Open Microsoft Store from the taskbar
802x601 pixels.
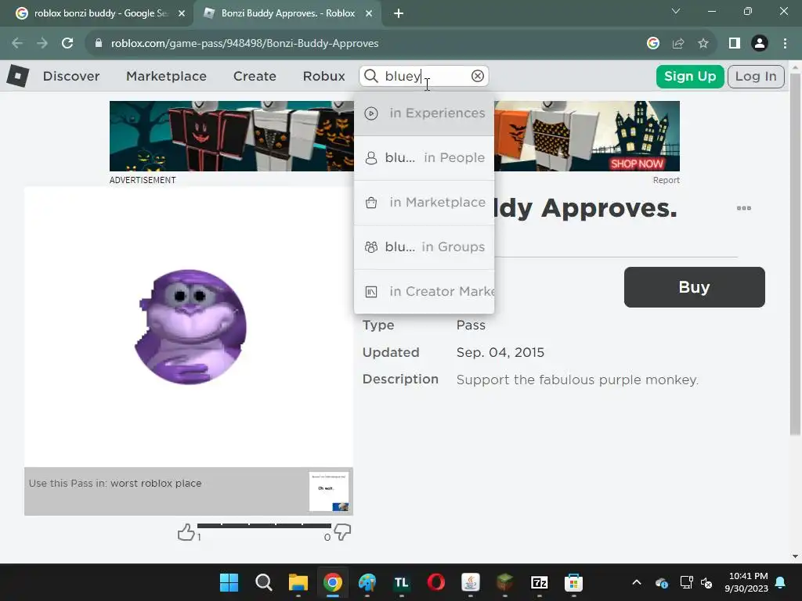click(574, 582)
